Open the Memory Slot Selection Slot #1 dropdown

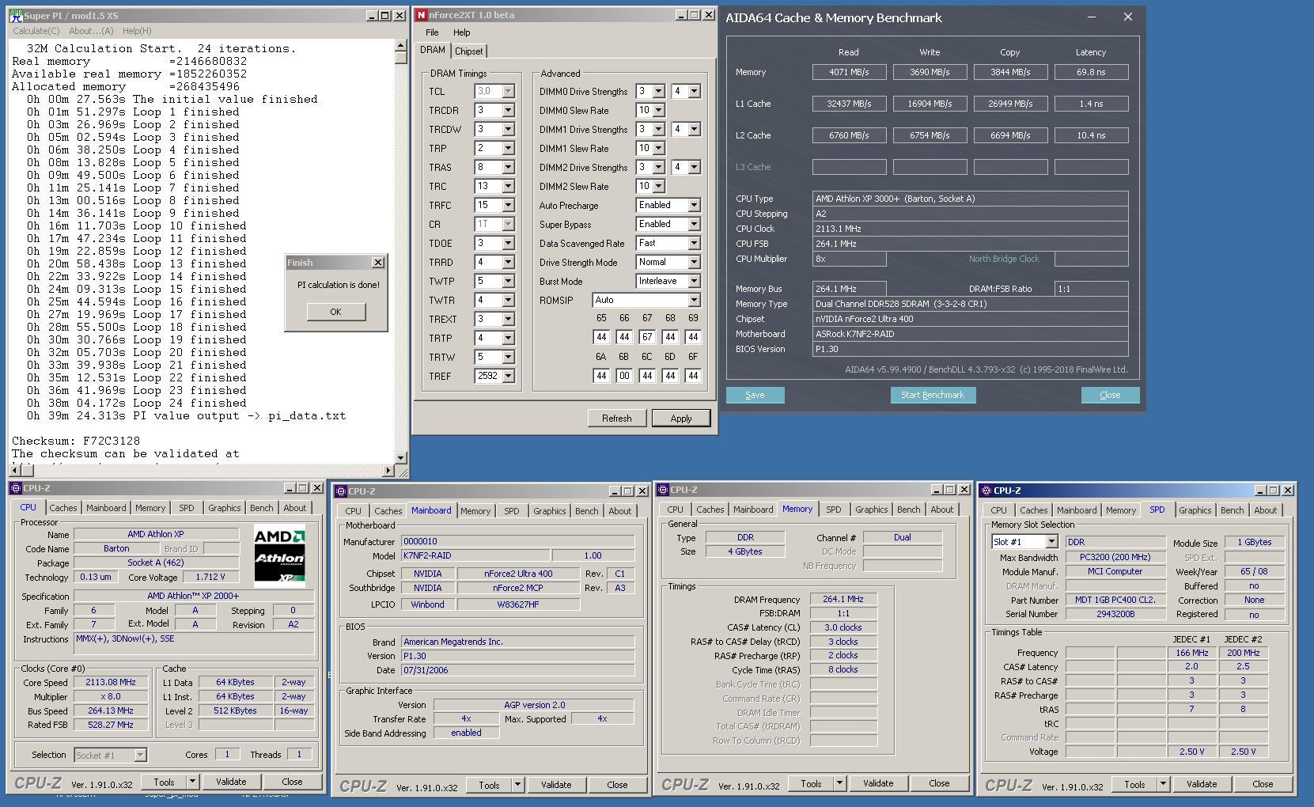tap(1051, 542)
